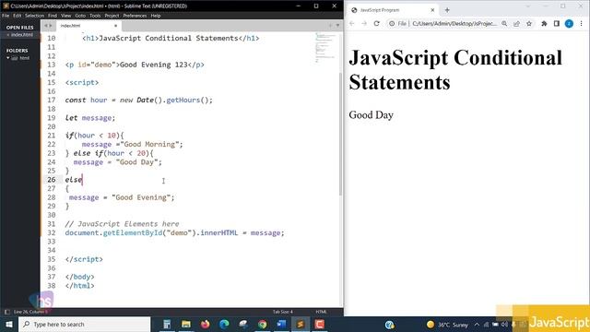Open the Goto menu
This screenshot has width=590, height=332.
[x=80, y=16]
